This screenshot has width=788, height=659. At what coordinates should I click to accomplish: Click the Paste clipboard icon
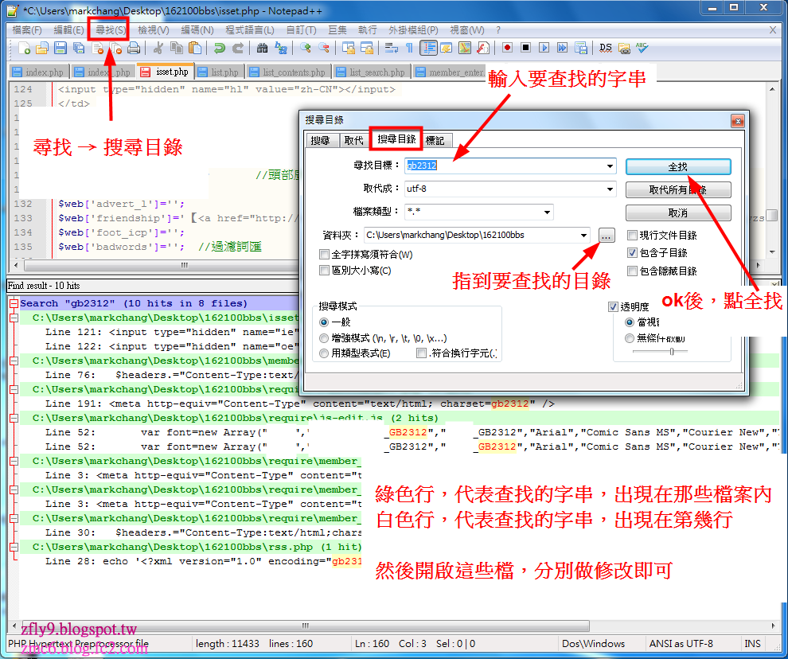point(194,49)
